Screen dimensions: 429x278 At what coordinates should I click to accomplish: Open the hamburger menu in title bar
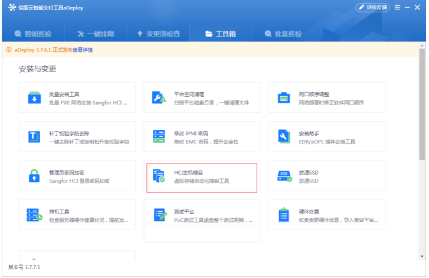coord(398,7)
